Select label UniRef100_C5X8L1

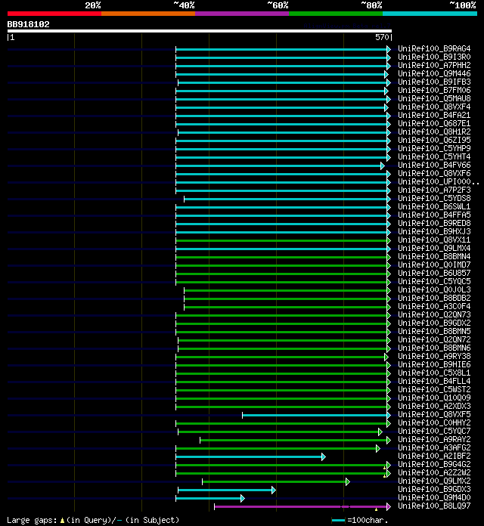tap(434, 373)
